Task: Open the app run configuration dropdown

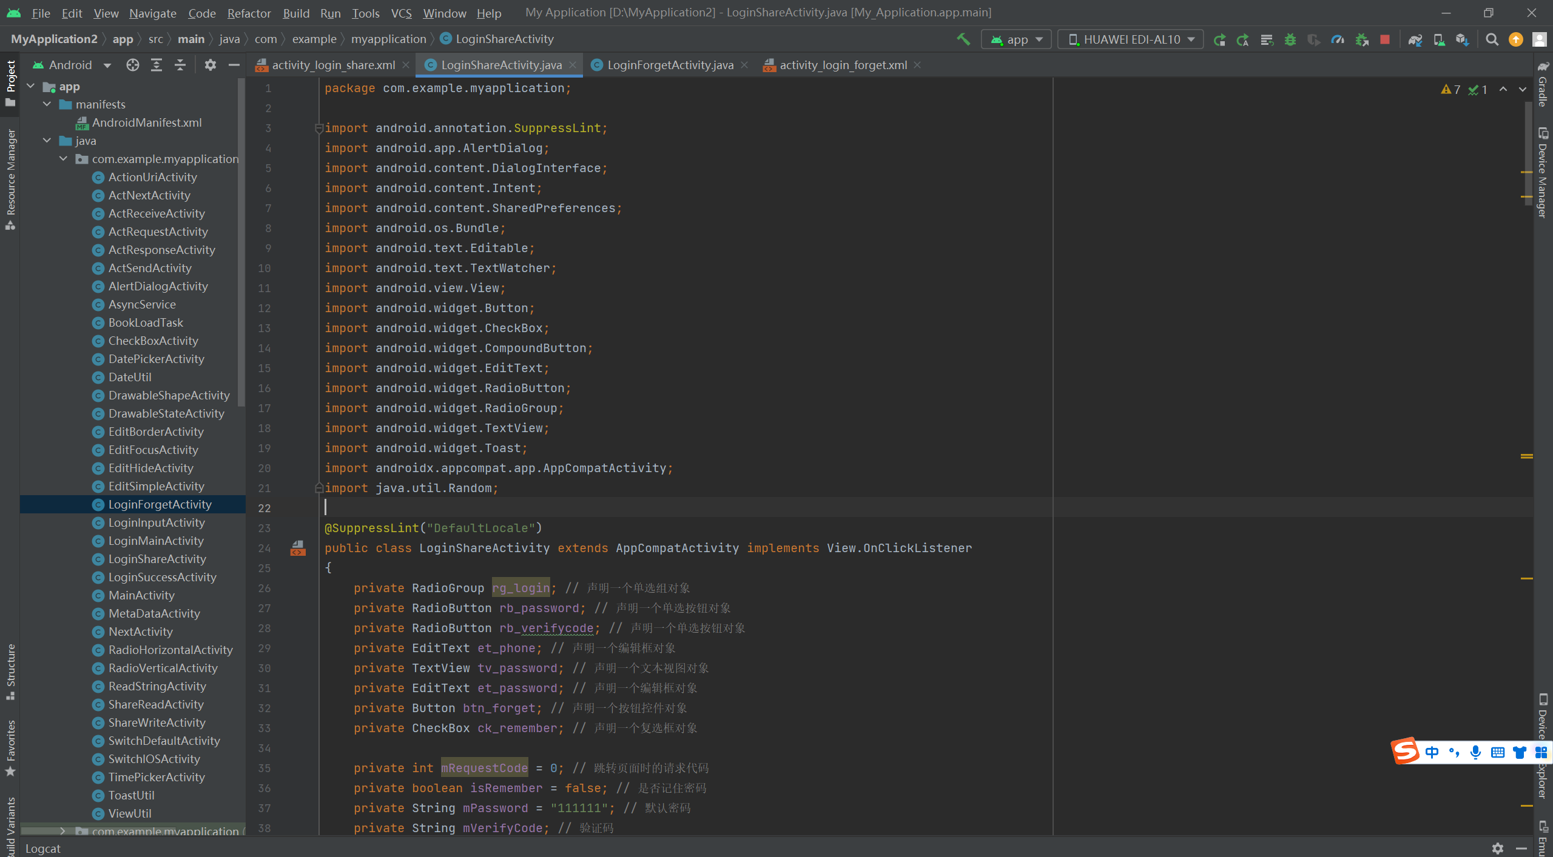Action: click(1017, 39)
